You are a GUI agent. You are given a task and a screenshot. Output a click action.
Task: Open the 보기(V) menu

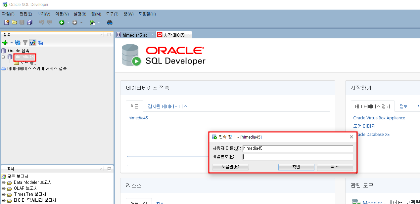(x=44, y=14)
